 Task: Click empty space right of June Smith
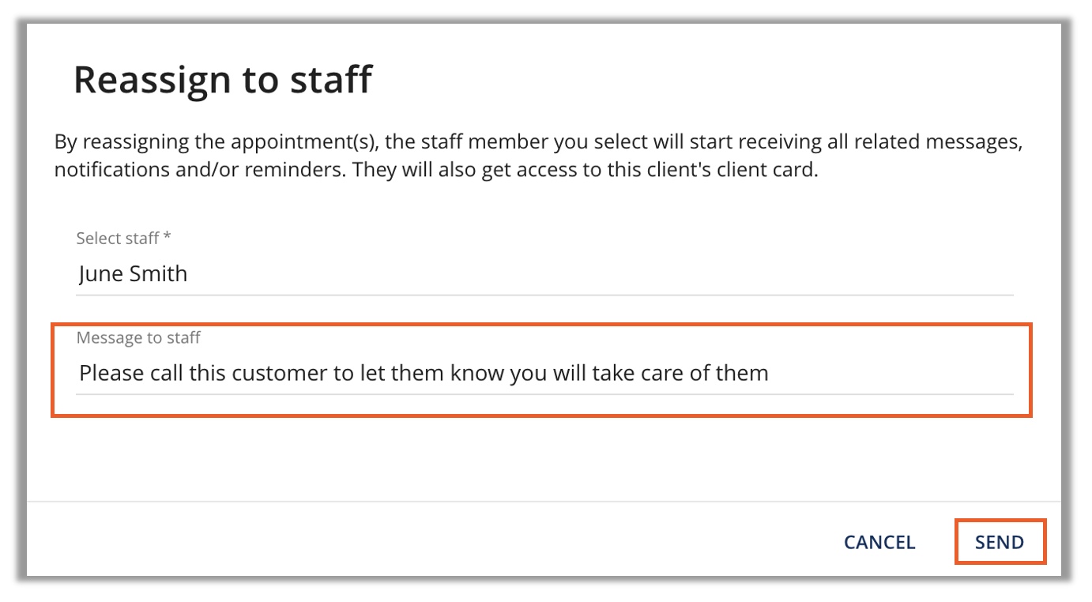601,274
